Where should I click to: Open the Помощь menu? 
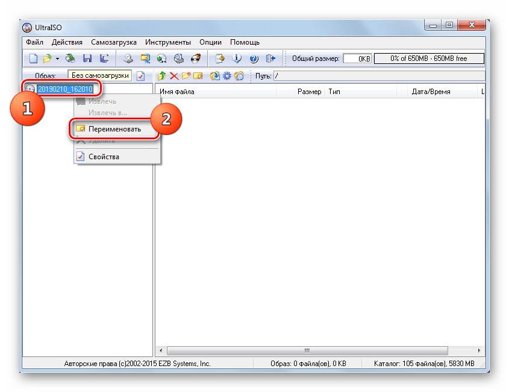pos(245,42)
